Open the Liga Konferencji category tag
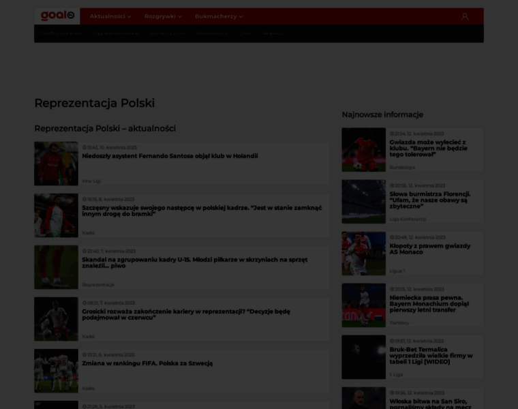This screenshot has width=518, height=409. tap(408, 219)
